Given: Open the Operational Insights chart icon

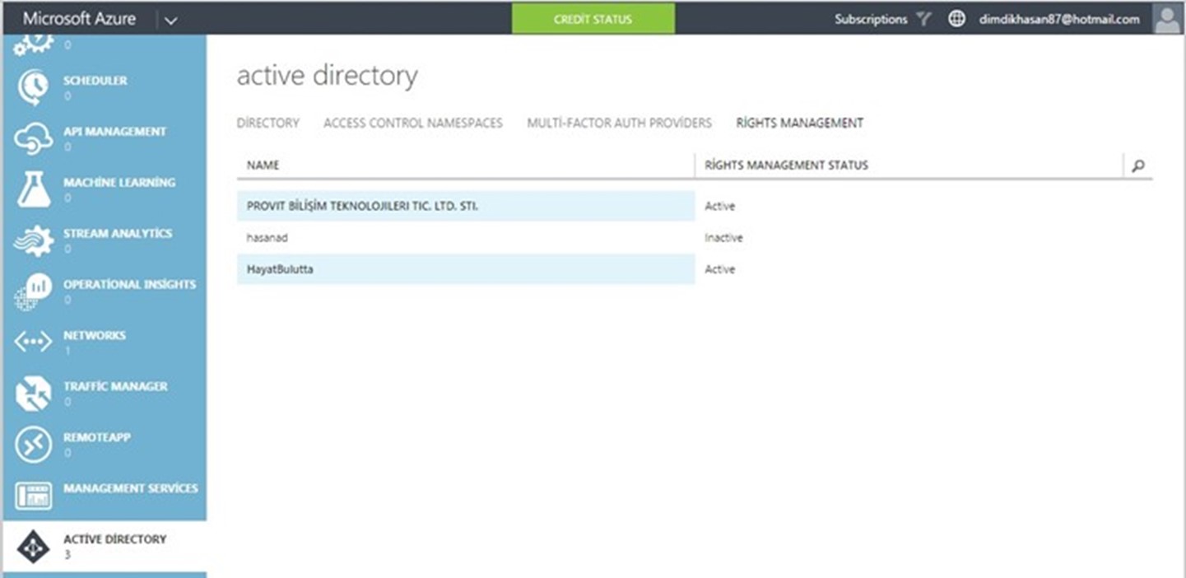Looking at the screenshot, I should coord(34,291).
